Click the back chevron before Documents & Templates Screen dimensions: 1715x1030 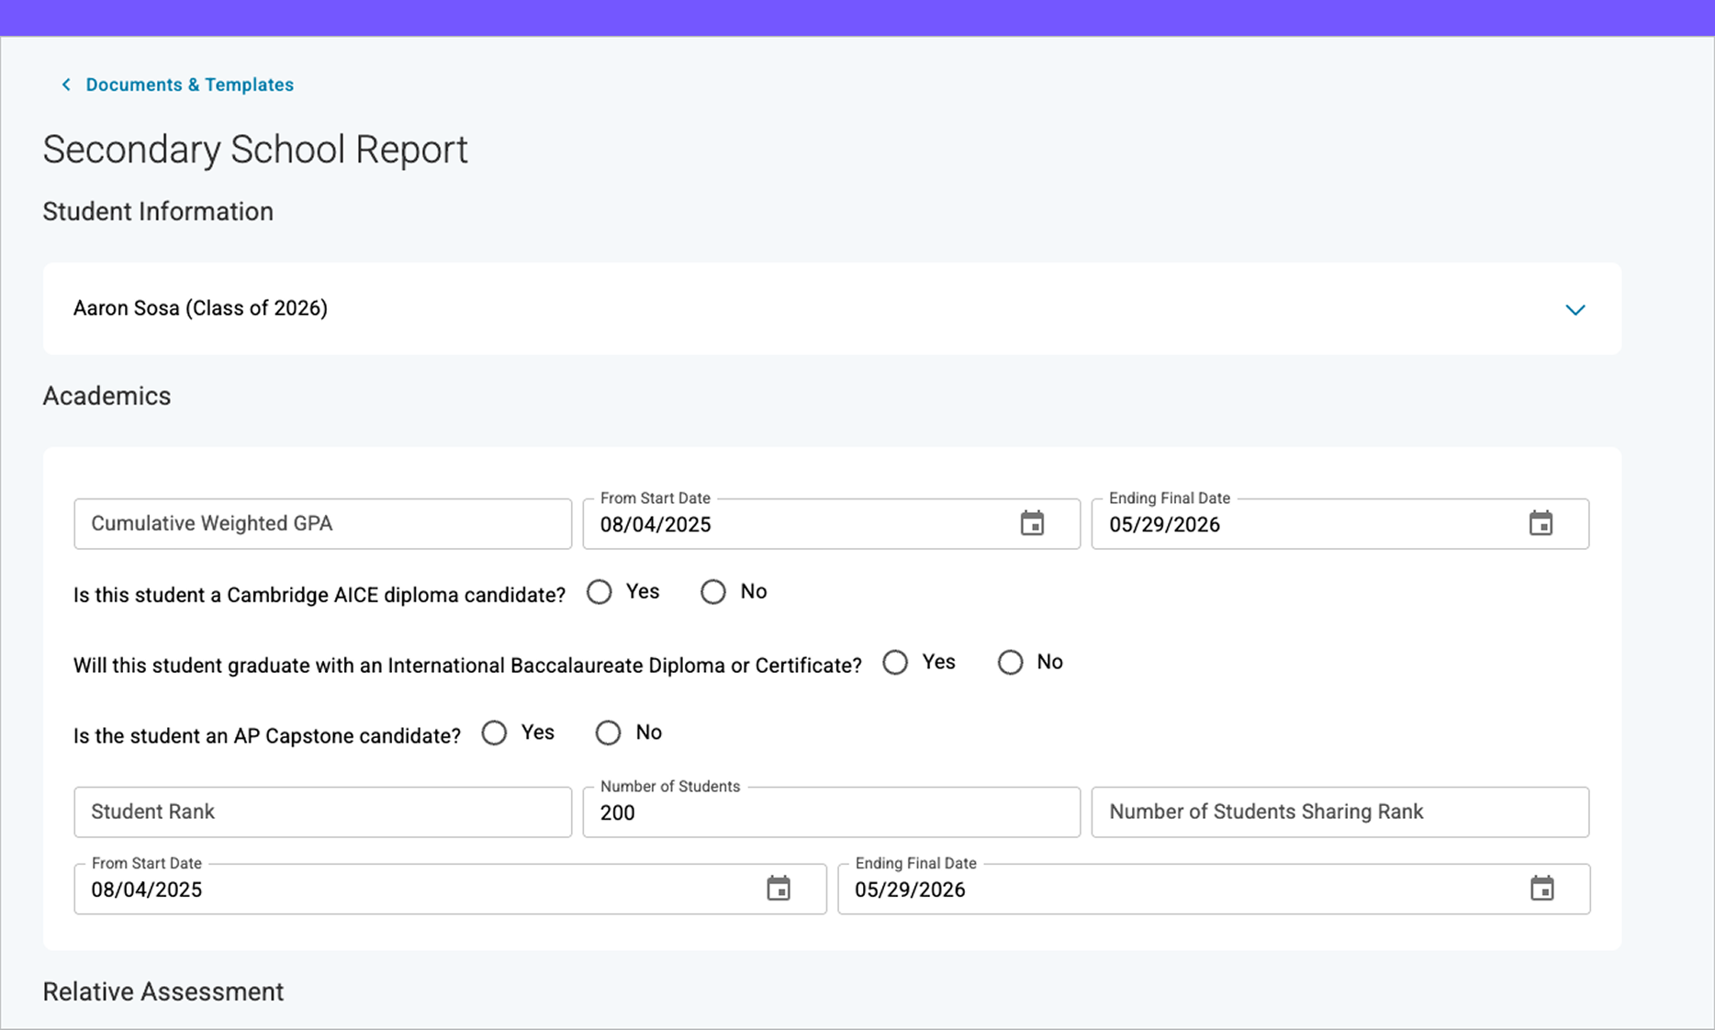tap(65, 84)
